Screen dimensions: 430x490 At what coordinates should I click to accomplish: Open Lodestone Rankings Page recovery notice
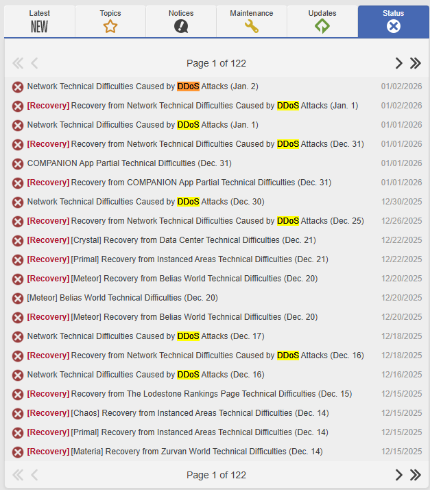[x=189, y=394]
